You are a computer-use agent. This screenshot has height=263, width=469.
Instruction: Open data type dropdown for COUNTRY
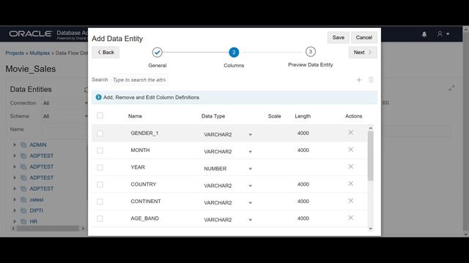pos(251,186)
